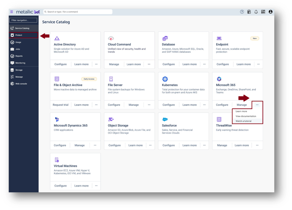Viewport: 292px width, 210px height.
Task: Click Learn more on Object Storage card
Action: tap(136, 145)
